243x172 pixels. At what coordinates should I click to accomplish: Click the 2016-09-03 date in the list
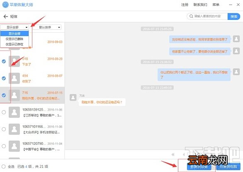coord(55,42)
